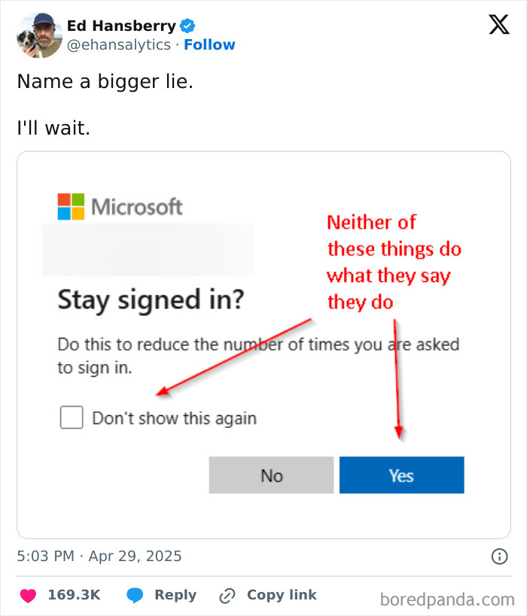
Task: Click the embedded Microsoft dialog screenshot
Action: (x=263, y=342)
